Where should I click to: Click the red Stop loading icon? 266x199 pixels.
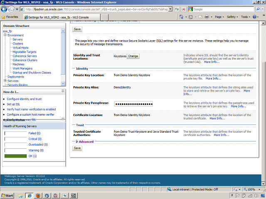(183, 9)
